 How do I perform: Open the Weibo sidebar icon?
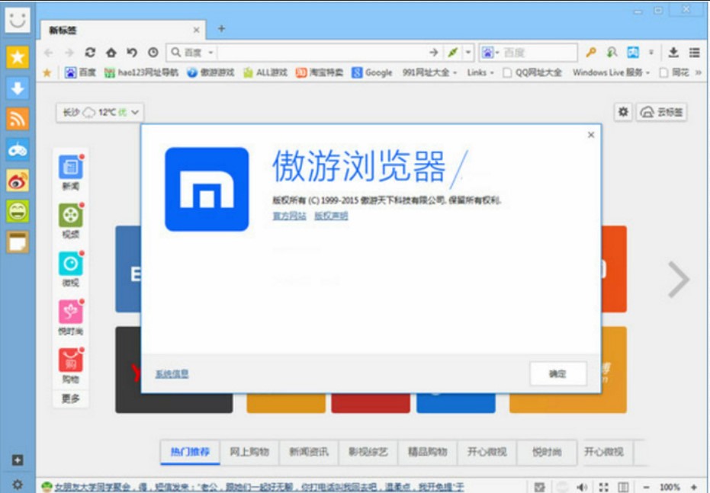(x=18, y=181)
